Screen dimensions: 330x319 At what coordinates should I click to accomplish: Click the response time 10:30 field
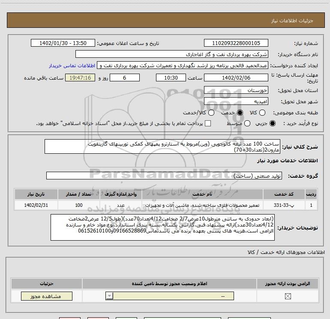171,78
